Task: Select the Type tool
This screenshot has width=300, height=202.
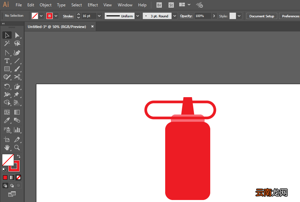Action: pos(7,61)
